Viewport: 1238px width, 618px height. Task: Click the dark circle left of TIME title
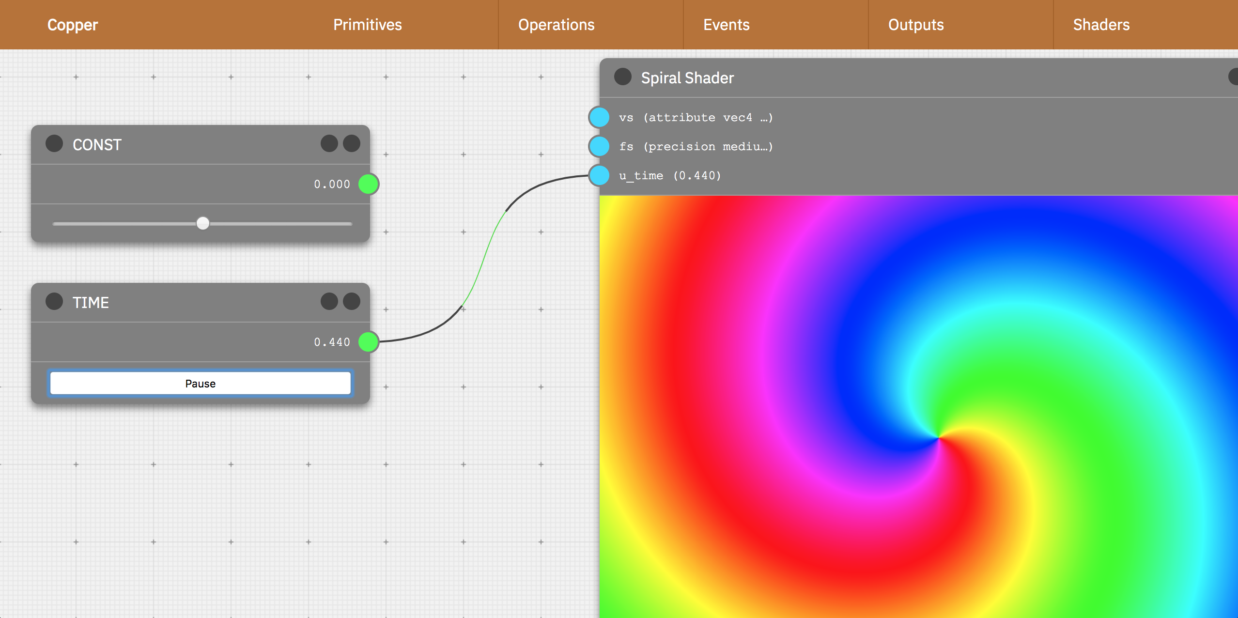tap(54, 301)
